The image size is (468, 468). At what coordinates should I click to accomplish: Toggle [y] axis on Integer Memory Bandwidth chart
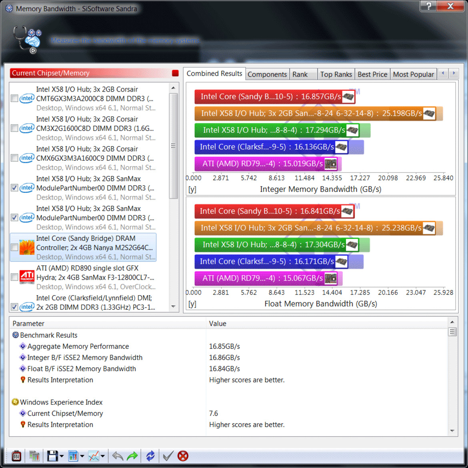[192, 190]
